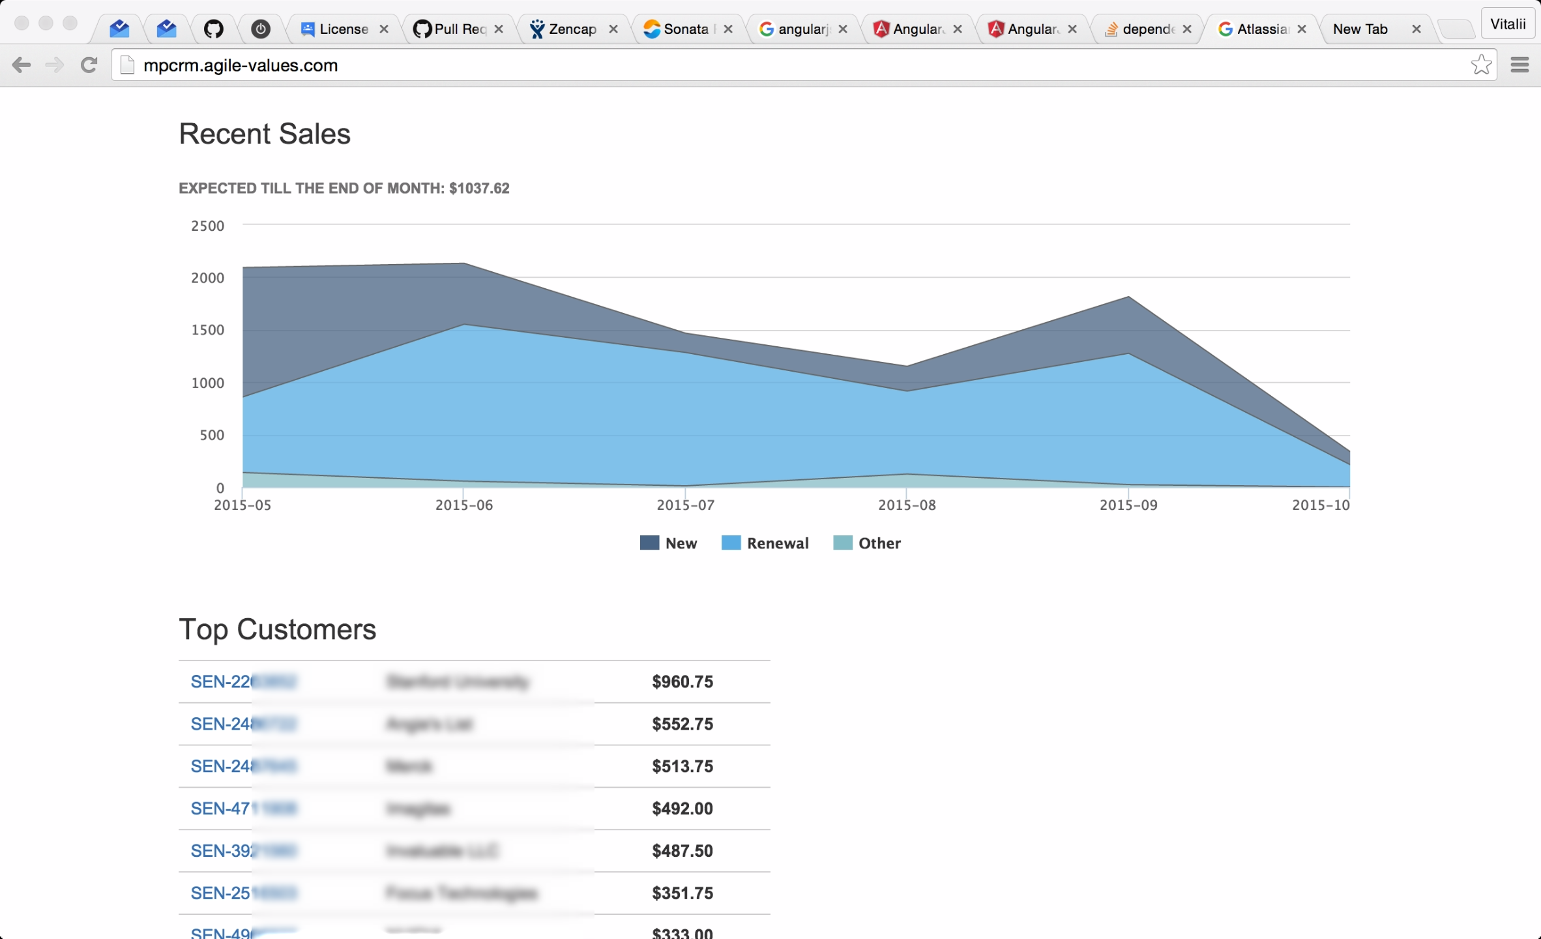Open the pinned power-icon tab
Image resolution: width=1541 pixels, height=939 pixels.
click(261, 29)
